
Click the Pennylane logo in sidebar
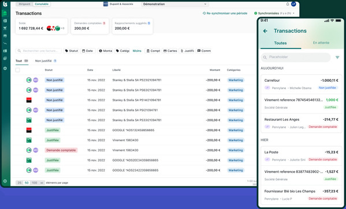[x=5, y=4]
